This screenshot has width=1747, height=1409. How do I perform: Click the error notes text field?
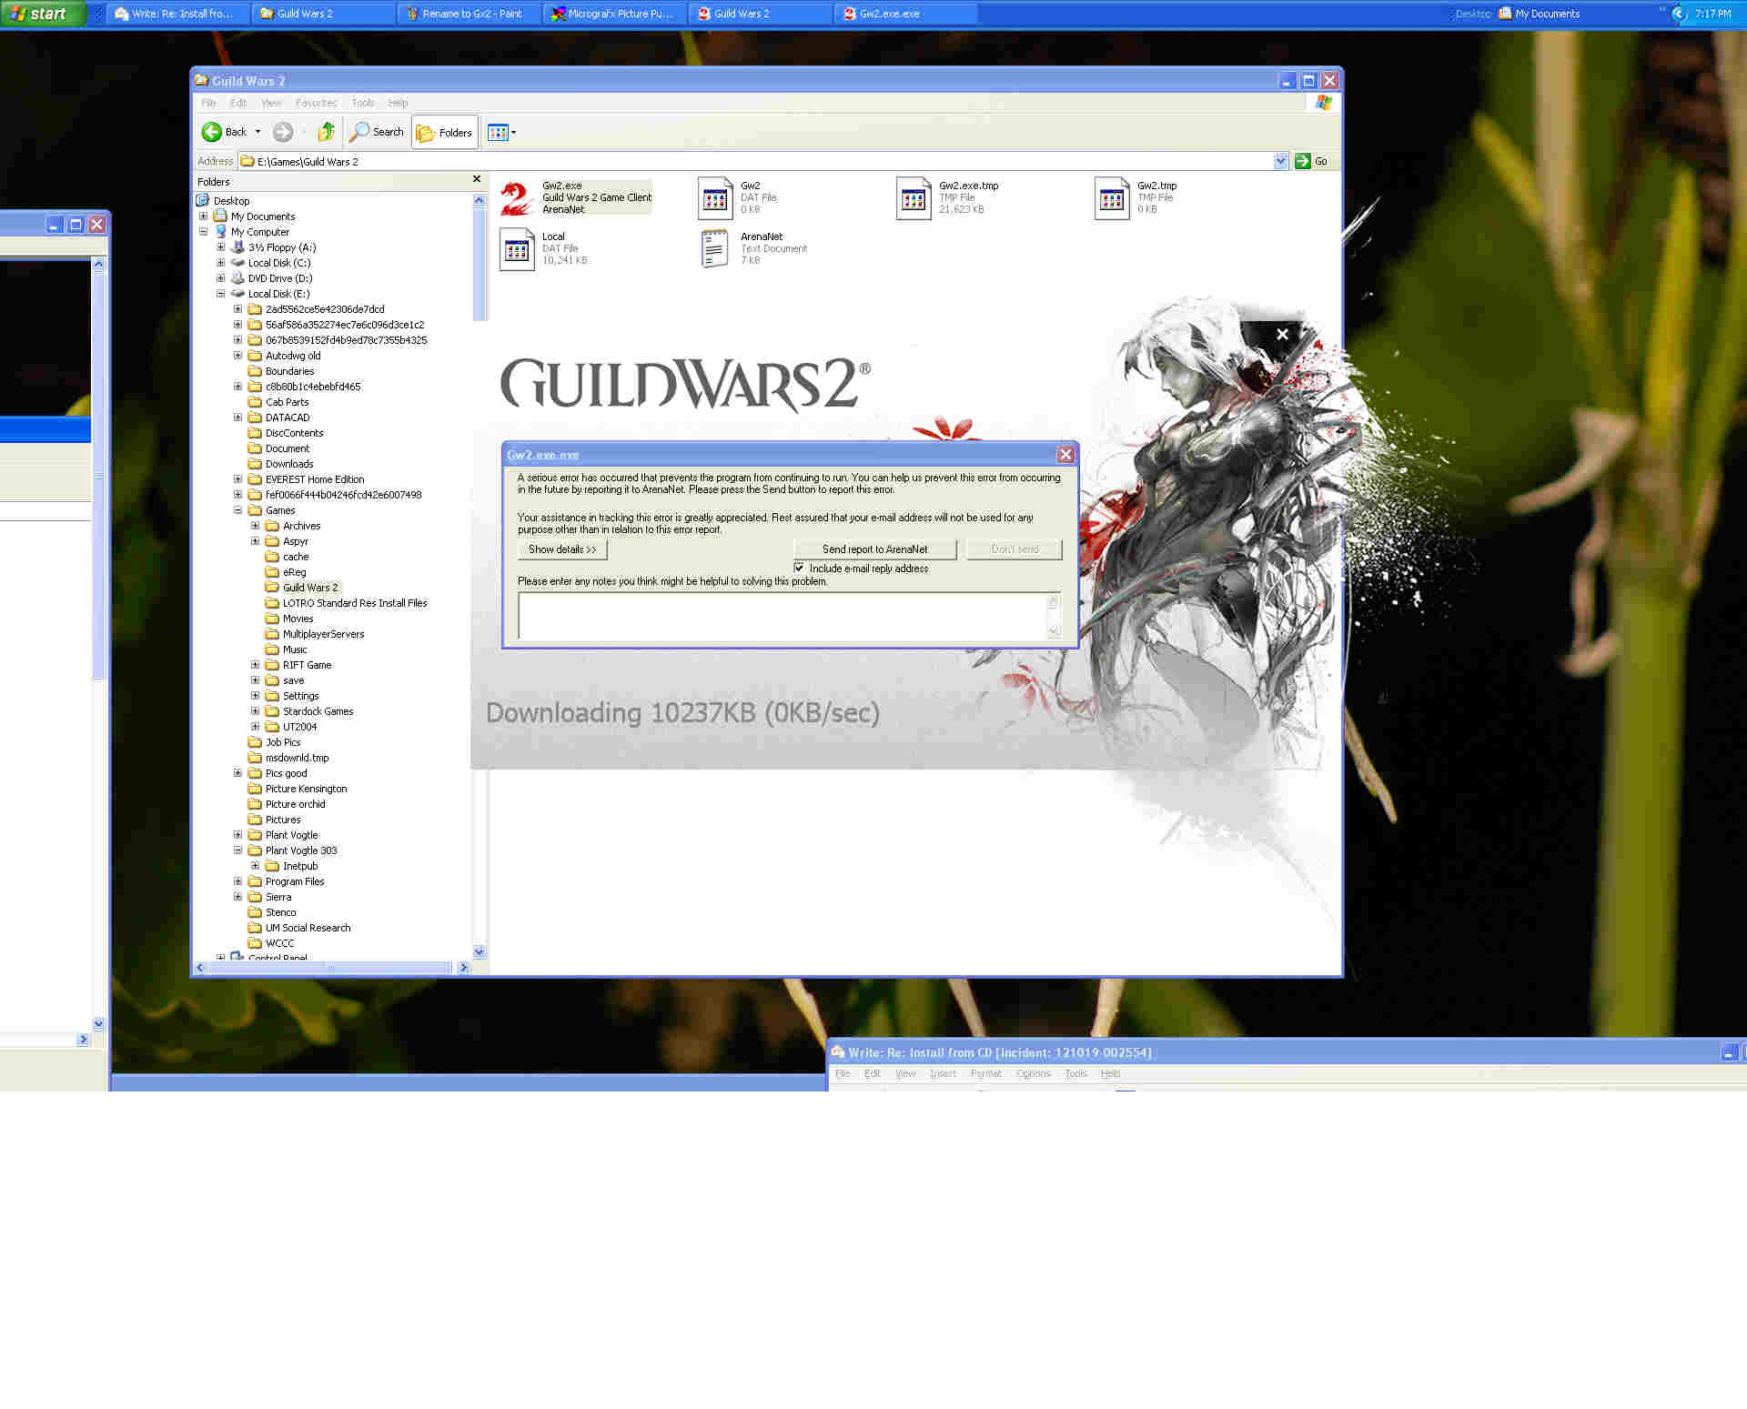point(789,616)
